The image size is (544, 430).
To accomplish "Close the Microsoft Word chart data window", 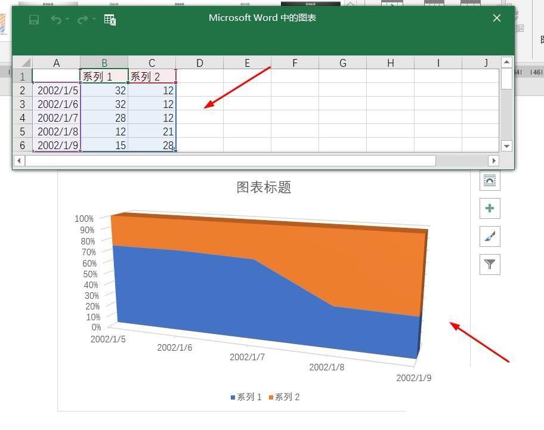I will 496,18.
